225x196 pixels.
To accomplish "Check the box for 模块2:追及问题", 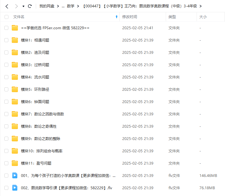I will (6, 52).
